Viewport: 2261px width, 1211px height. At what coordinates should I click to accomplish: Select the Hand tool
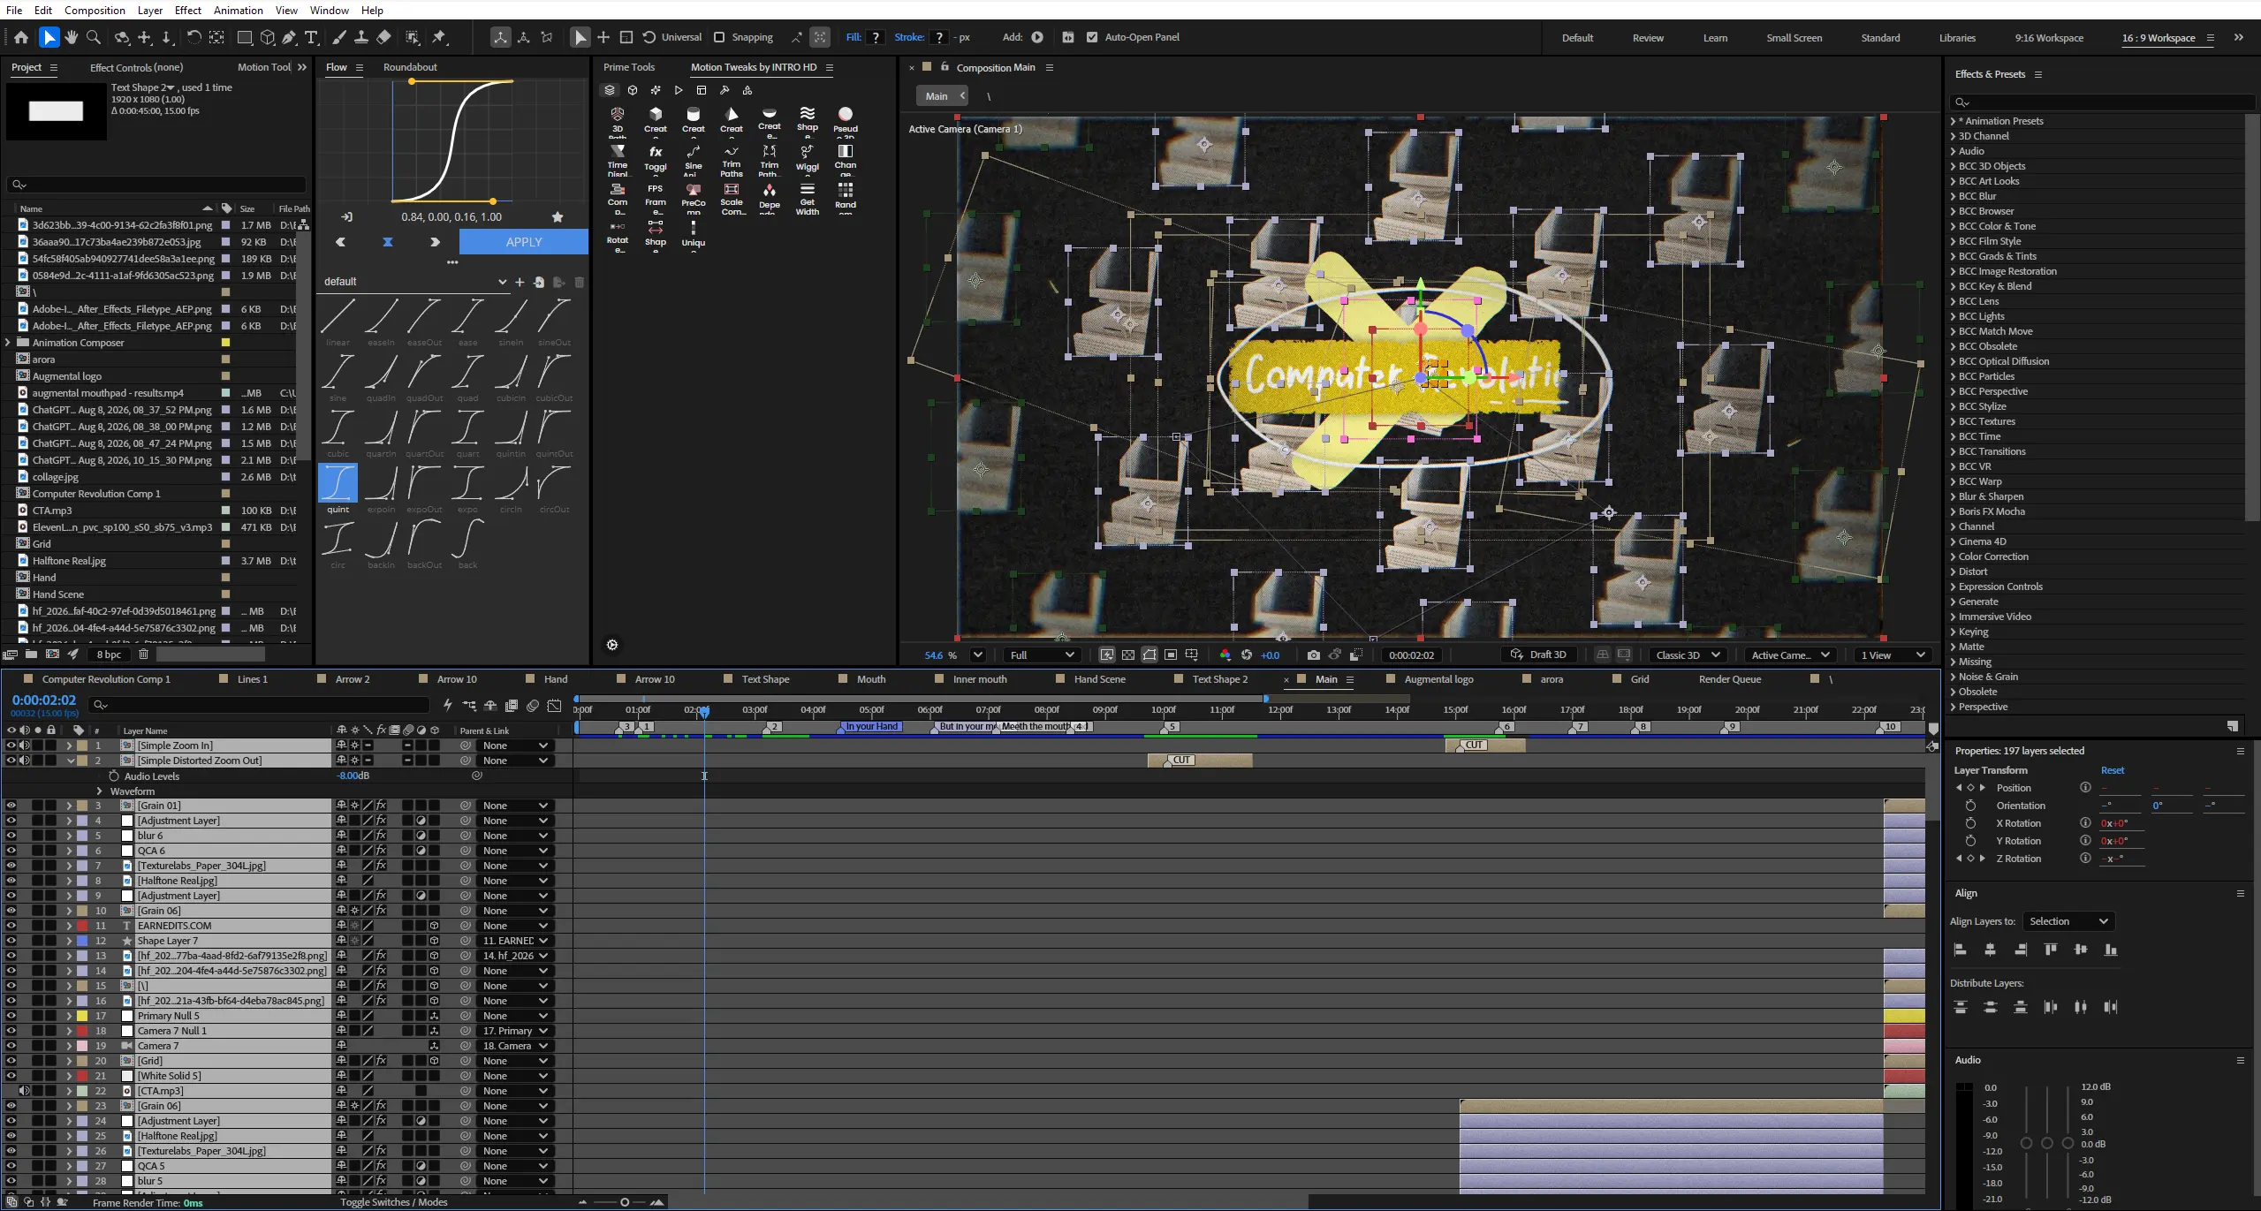pyautogui.click(x=71, y=37)
